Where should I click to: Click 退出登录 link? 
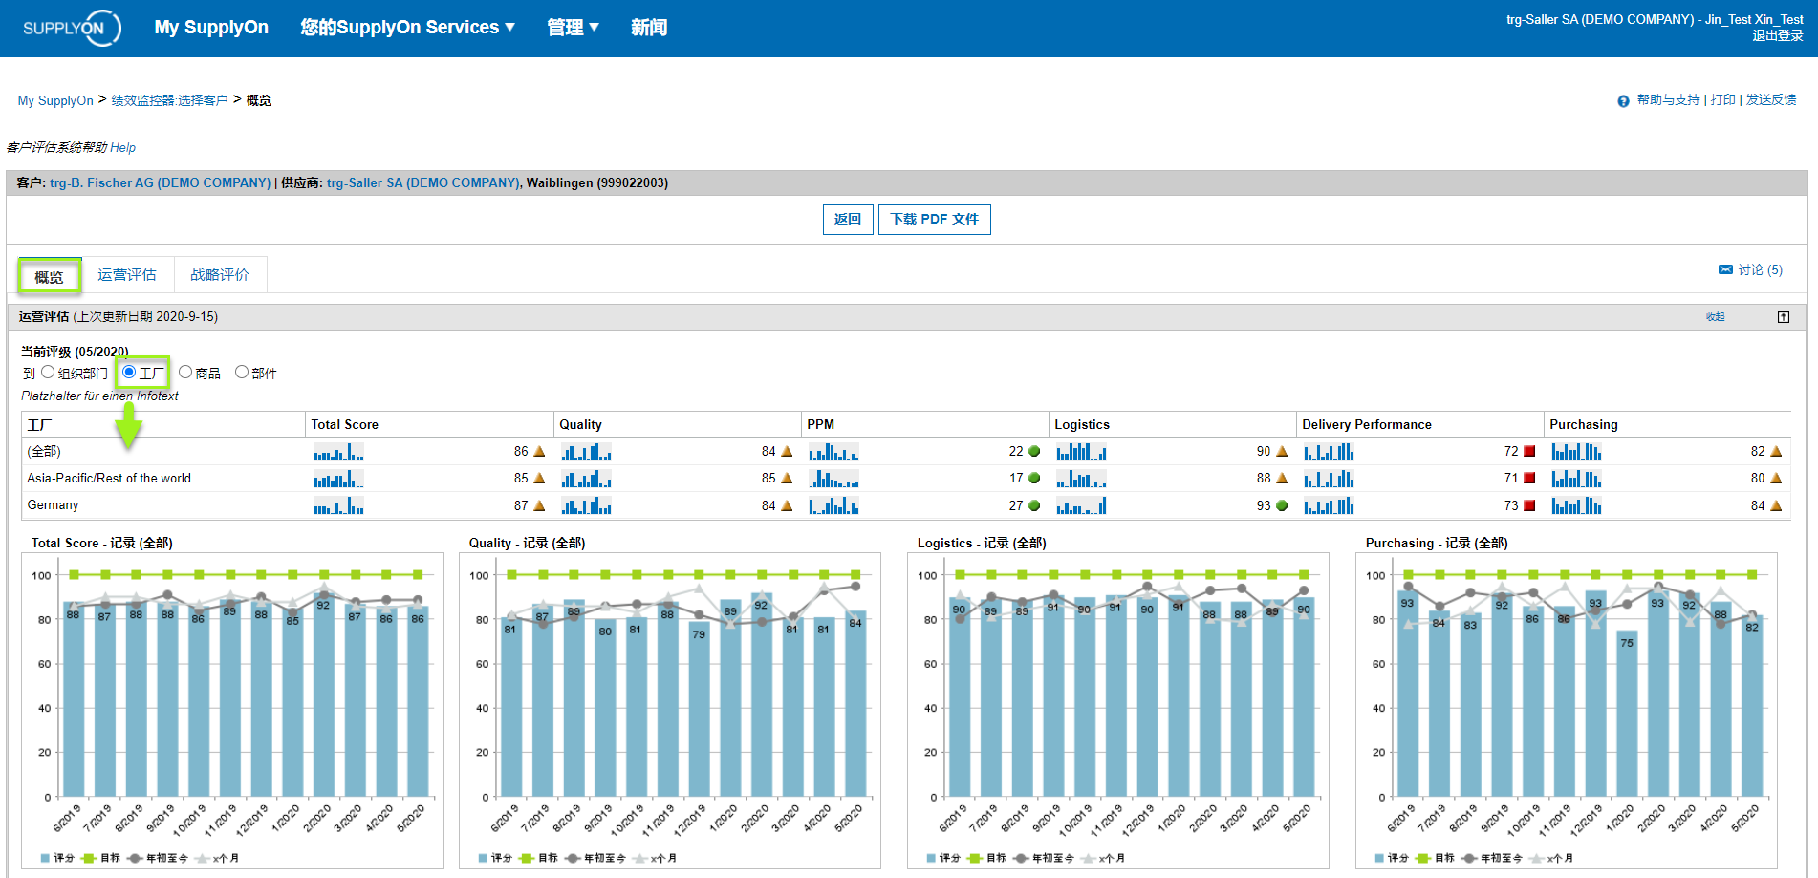coord(1778,36)
